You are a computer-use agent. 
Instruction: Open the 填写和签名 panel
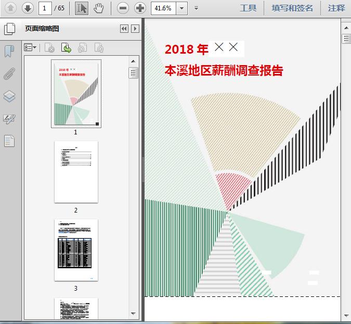292,8
